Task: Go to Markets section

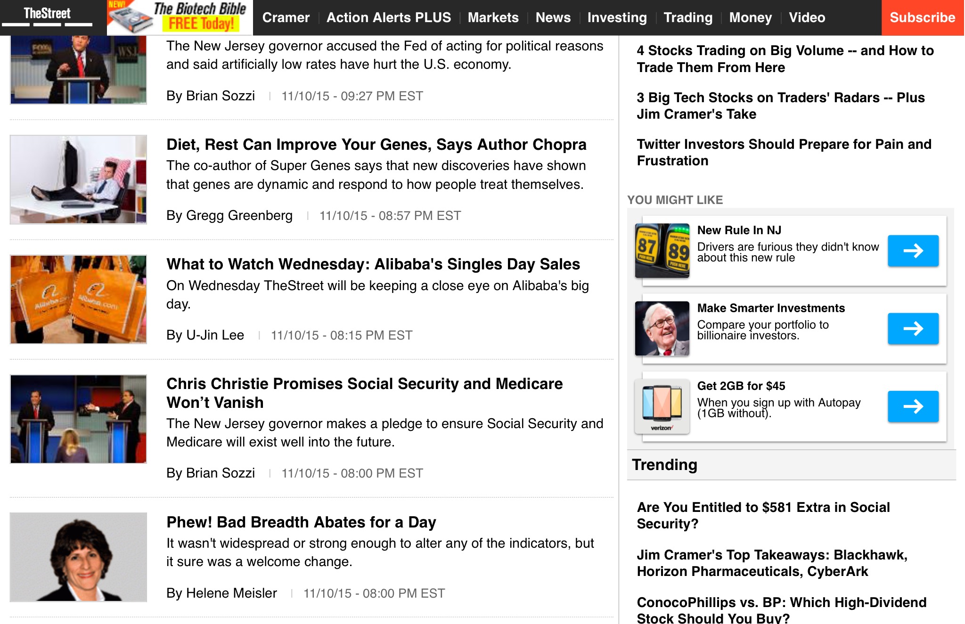Action: click(493, 17)
